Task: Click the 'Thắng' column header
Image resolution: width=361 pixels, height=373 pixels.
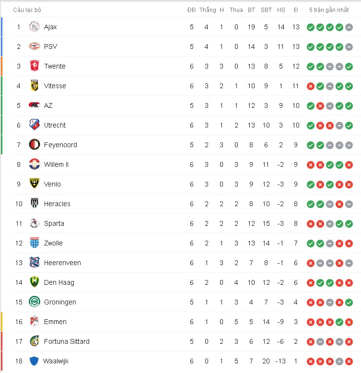Action: pyautogui.click(x=208, y=10)
